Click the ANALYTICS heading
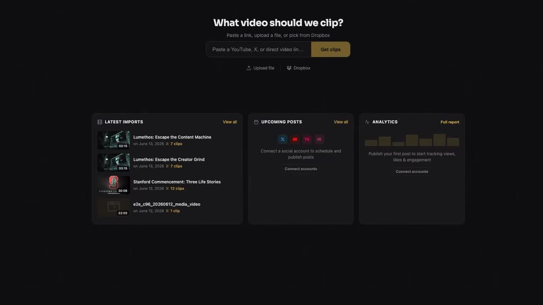The image size is (543, 305). 385,122
